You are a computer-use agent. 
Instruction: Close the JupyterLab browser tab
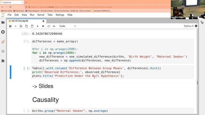(22, 2)
